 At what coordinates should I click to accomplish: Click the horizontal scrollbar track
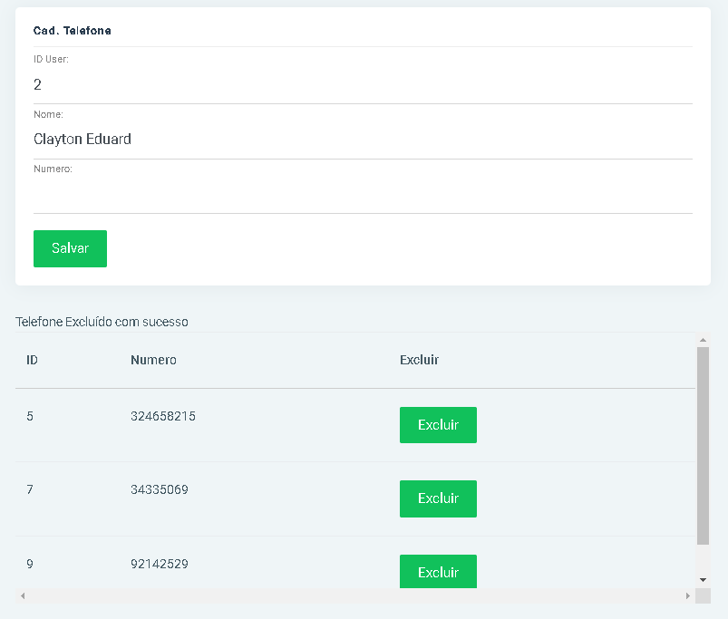coord(363,595)
